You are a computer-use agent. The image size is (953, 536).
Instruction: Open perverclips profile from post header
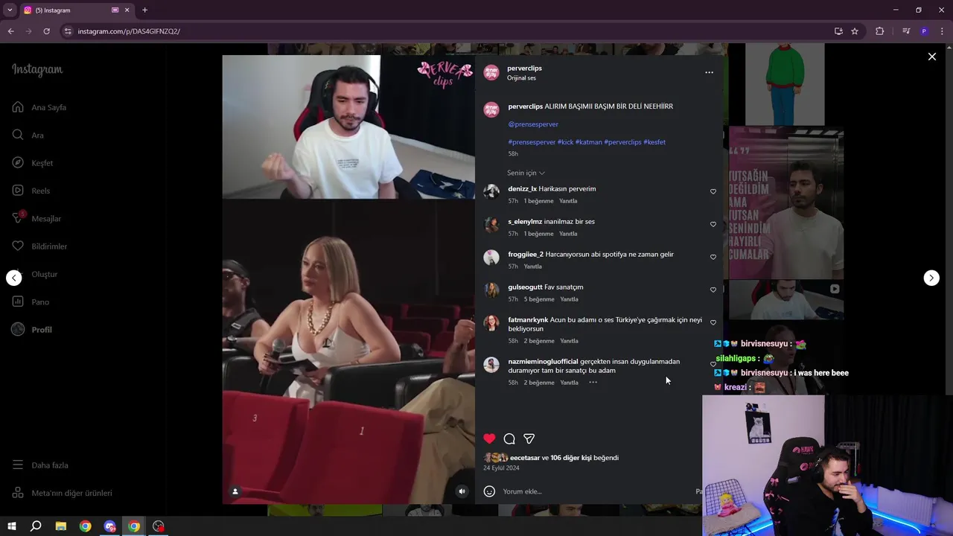pos(524,68)
